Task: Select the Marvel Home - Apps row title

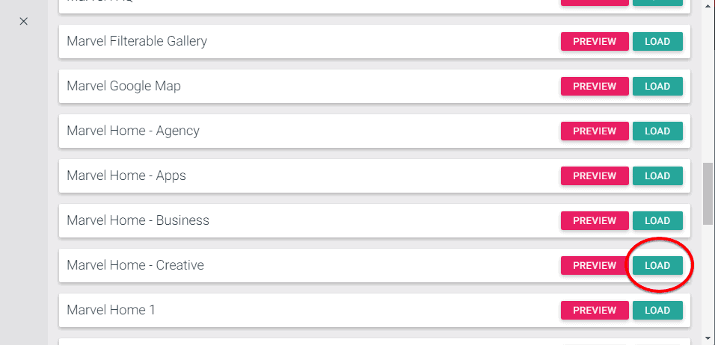Action: [x=126, y=175]
